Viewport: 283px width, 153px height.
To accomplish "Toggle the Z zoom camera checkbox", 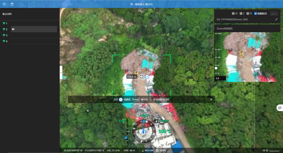I will tap(241, 14).
